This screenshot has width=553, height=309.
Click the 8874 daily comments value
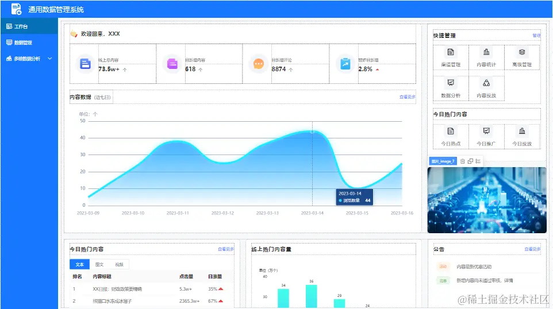pos(279,69)
